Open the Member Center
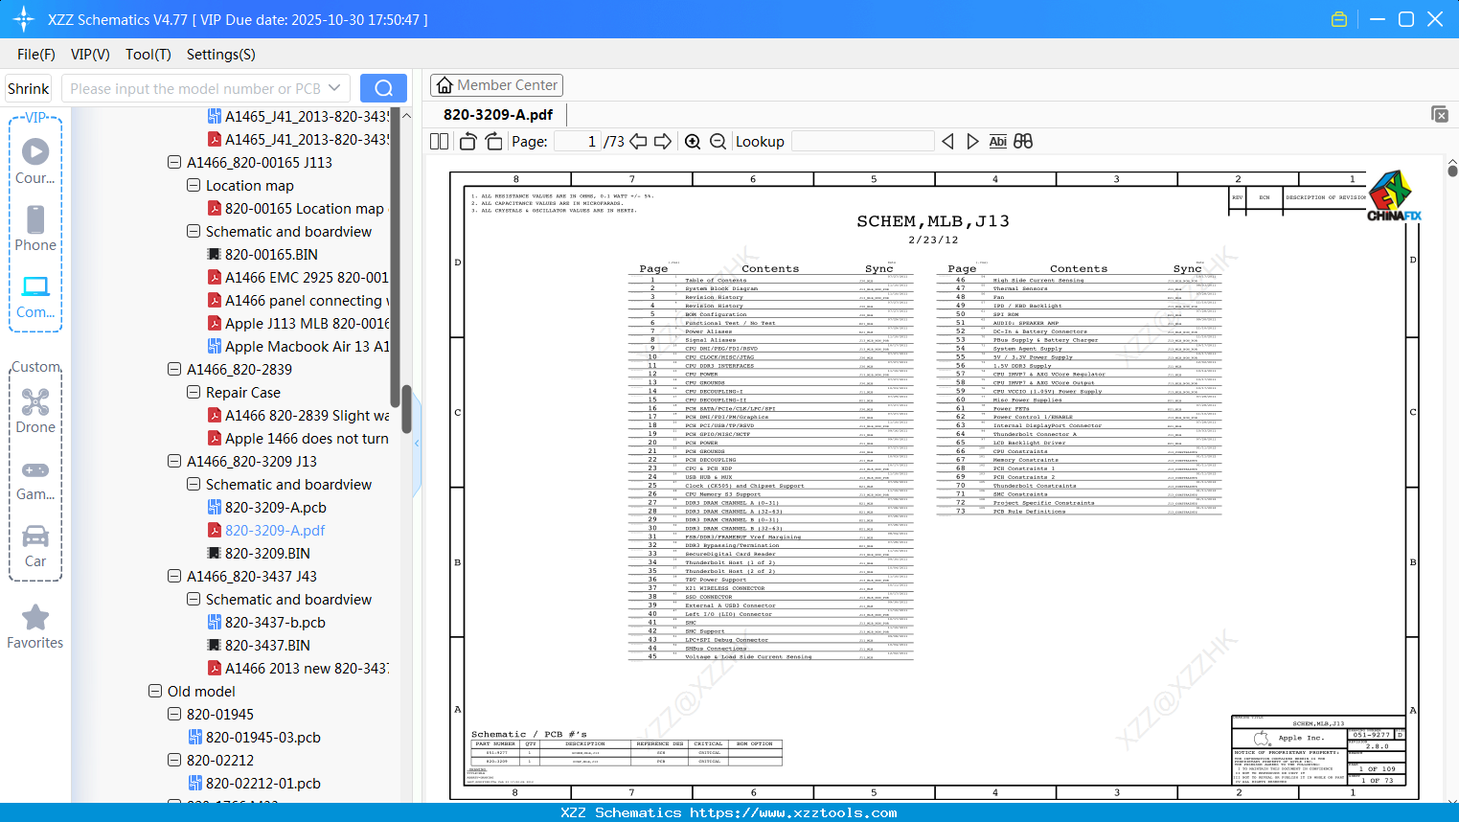Viewport: 1459px width, 822px height. point(496,85)
